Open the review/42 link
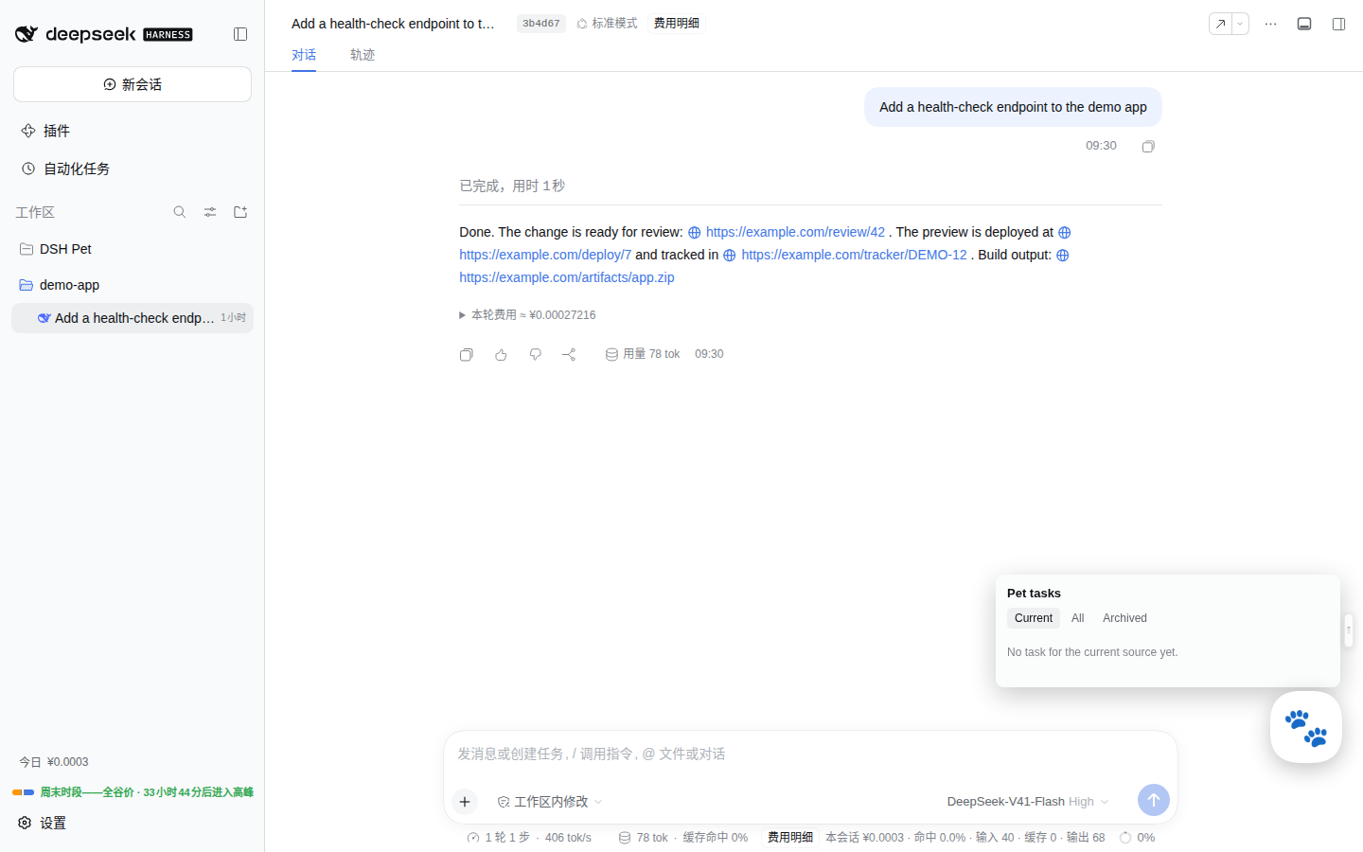This screenshot has width=1363, height=852. point(795,232)
